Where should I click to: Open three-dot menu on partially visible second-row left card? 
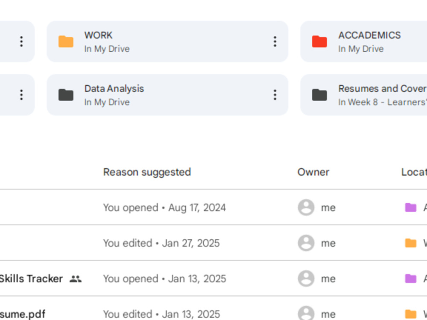pos(21,95)
